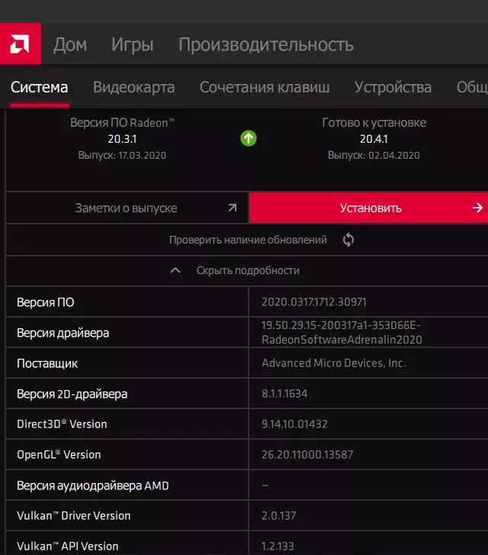Open the partially visible Общ sub-tab
This screenshot has height=555, width=488.
pos(472,87)
